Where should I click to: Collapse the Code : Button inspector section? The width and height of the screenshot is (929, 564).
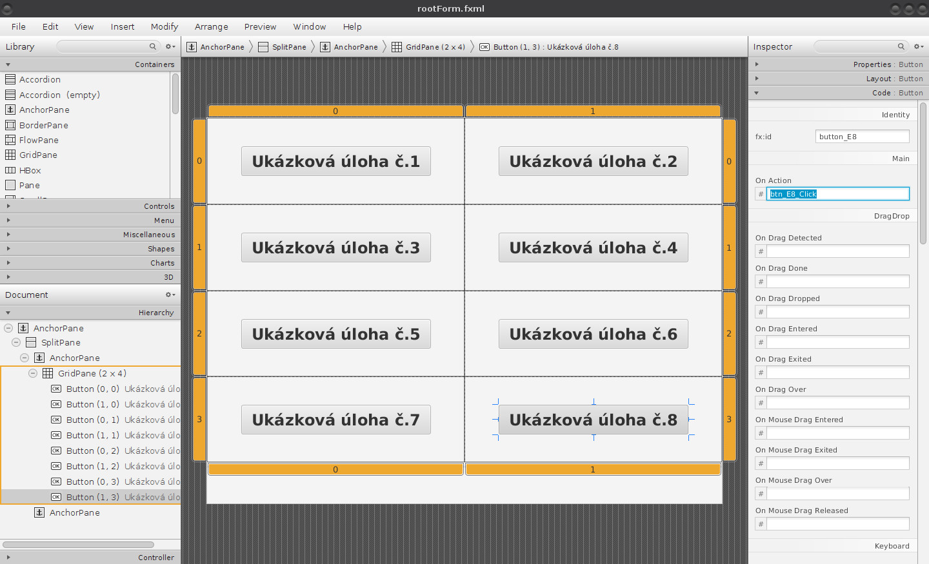click(x=839, y=93)
